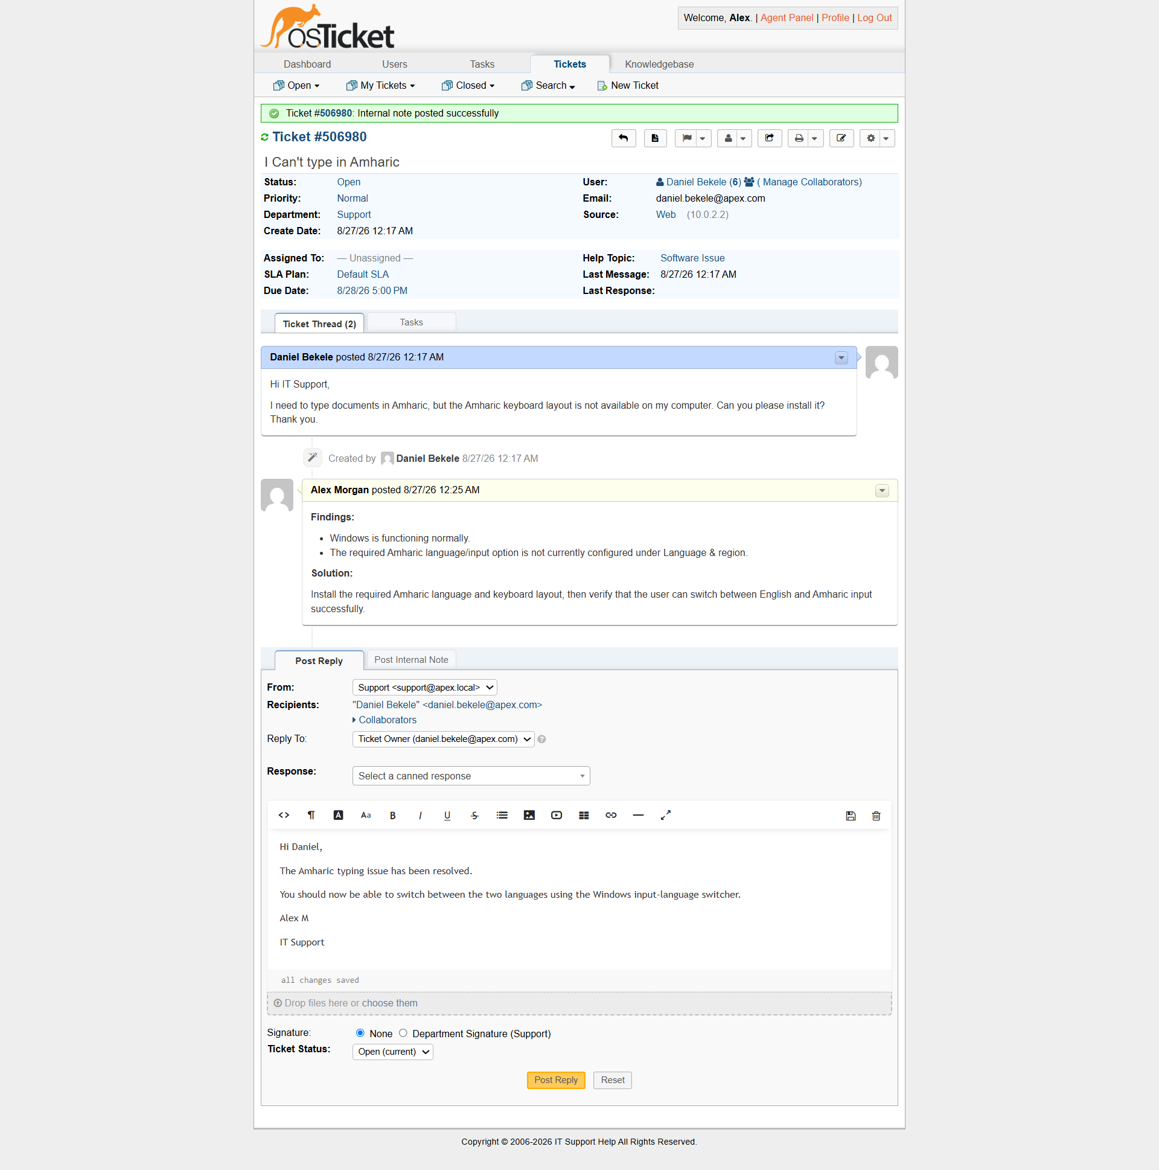Viewport: 1159px width, 1170px height.
Task: Click the transfer ticket icon
Action: pos(769,138)
